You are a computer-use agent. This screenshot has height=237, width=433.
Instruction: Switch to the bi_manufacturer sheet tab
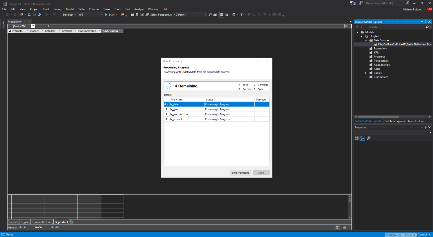point(42,222)
